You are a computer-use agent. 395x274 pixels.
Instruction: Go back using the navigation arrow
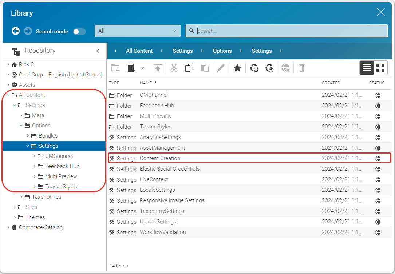coord(16,31)
